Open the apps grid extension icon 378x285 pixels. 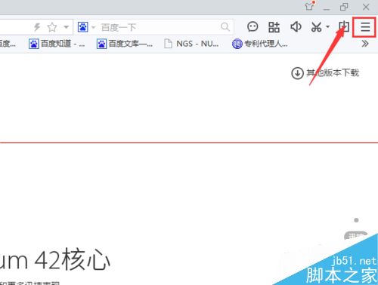pos(274,27)
